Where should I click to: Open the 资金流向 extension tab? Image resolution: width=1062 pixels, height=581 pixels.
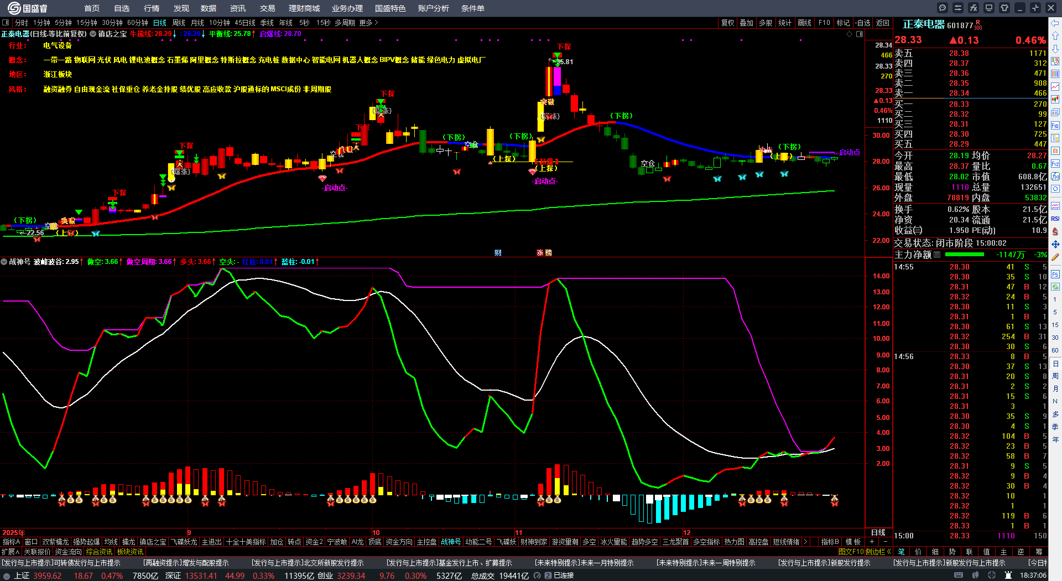tap(68, 552)
